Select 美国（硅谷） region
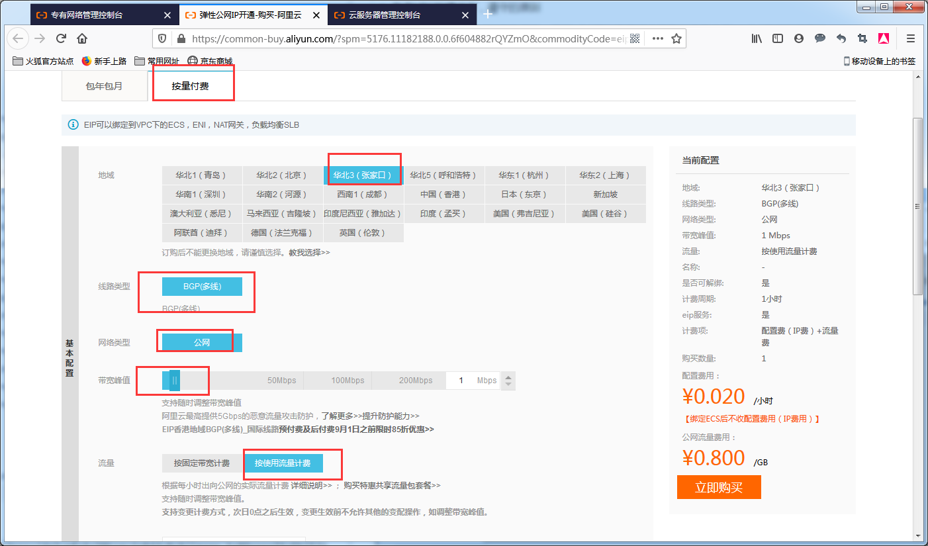 click(x=606, y=213)
